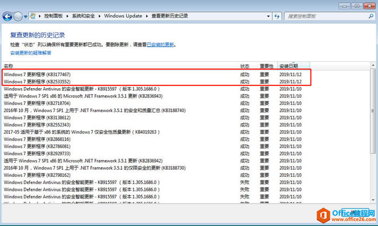Minimize the window

pyautogui.click(x=344, y=6)
